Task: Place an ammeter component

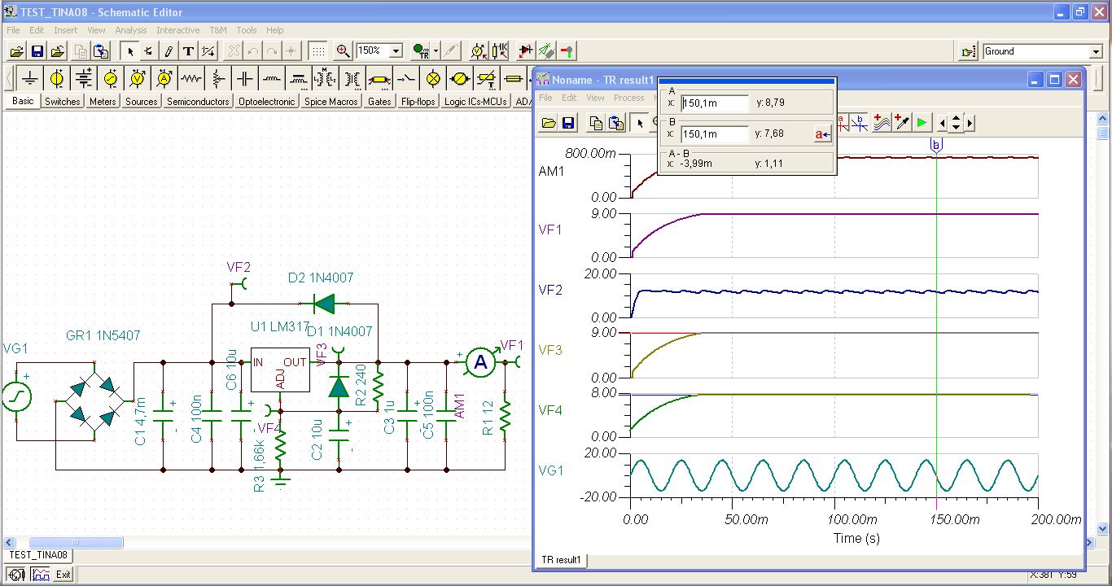Action: click(164, 79)
